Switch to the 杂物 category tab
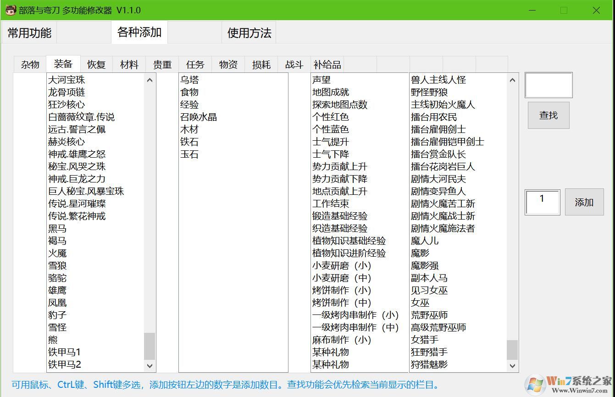This screenshot has width=615, height=397. 30,64
